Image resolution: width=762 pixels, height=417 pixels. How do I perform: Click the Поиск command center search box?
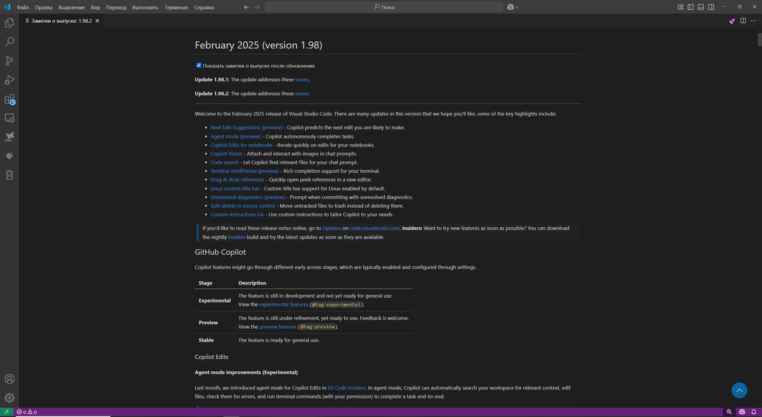click(x=383, y=7)
